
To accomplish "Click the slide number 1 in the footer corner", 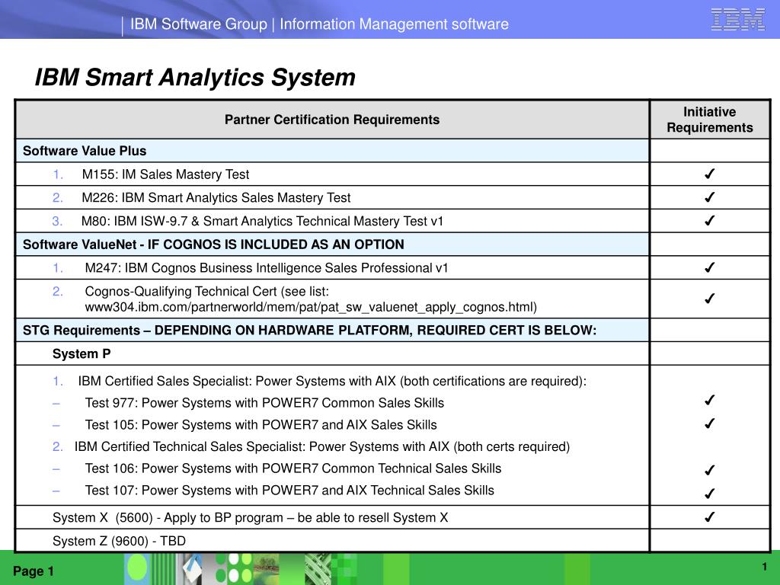I will click(765, 567).
